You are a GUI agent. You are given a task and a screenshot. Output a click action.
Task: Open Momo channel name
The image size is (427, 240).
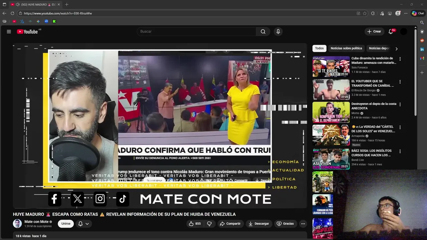coord(356,113)
